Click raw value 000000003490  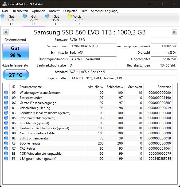pyautogui.click(x=160, y=98)
